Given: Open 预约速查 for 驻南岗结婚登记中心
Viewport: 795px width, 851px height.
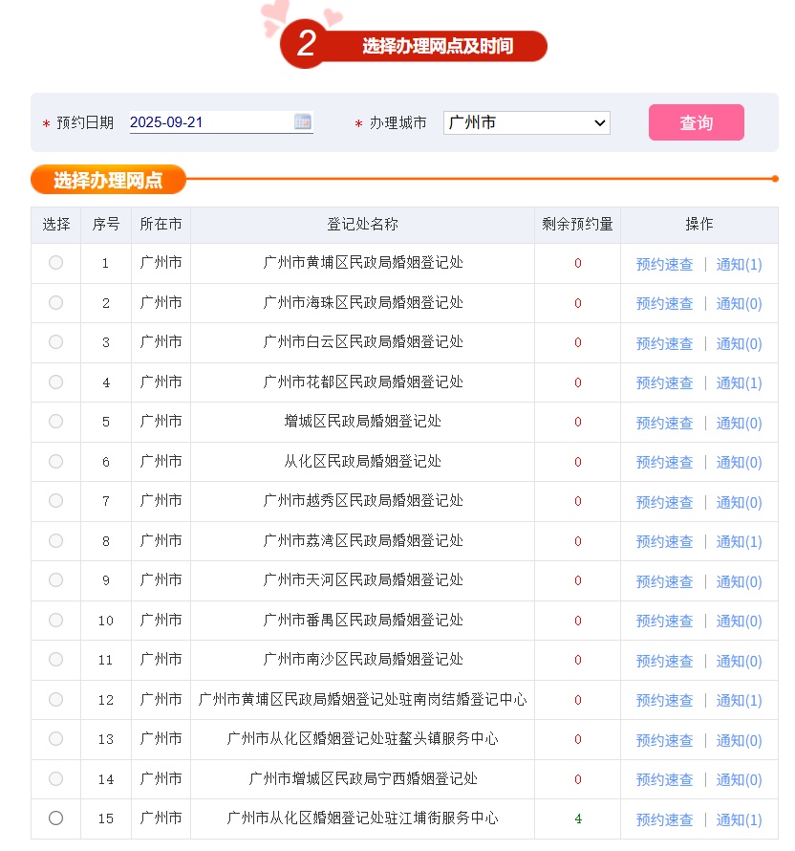Looking at the screenshot, I should (x=664, y=699).
